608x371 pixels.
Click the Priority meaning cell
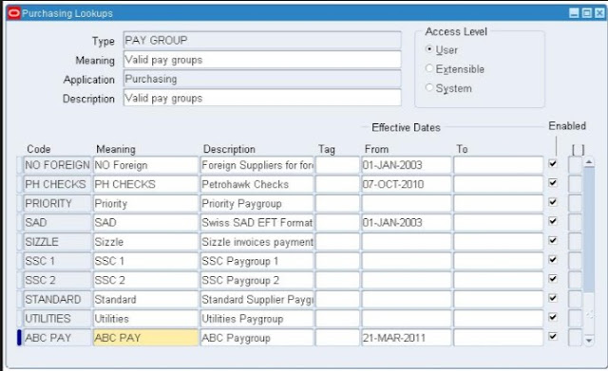(145, 203)
